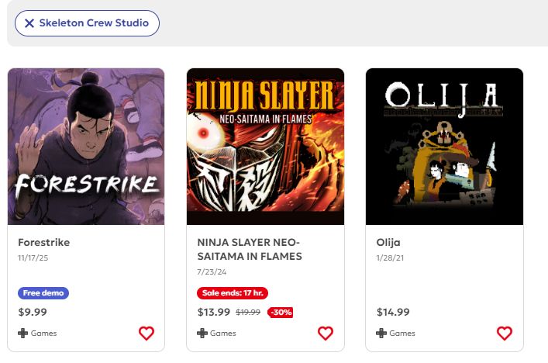The height and width of the screenshot is (363, 548).
Task: Remove the Skeleton Crew Studio filter
Action: click(29, 23)
